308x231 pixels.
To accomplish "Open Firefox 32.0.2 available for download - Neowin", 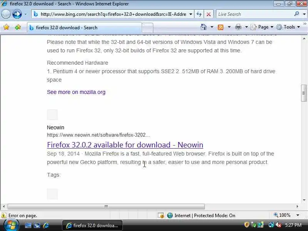I will (x=125, y=145).
